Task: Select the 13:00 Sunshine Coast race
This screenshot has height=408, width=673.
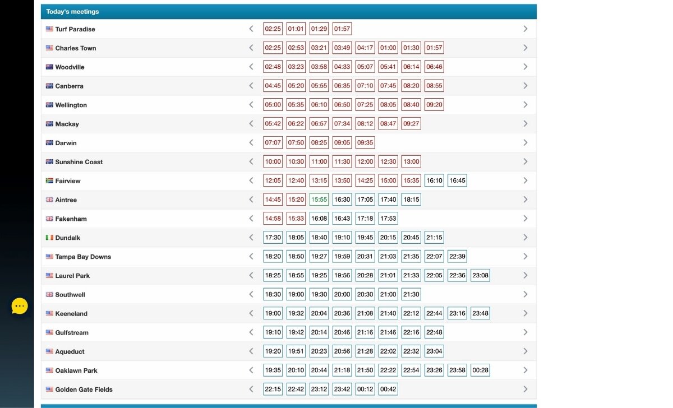Action: pos(411,161)
